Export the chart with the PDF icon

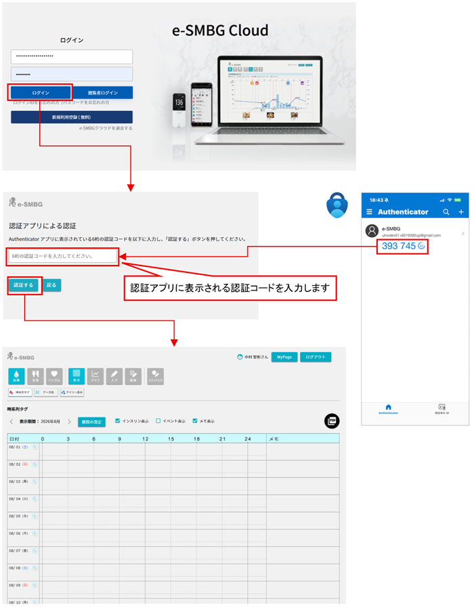point(332,421)
